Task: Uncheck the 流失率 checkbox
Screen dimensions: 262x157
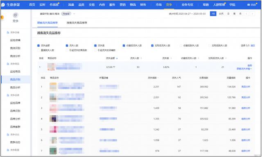Action: (95, 45)
